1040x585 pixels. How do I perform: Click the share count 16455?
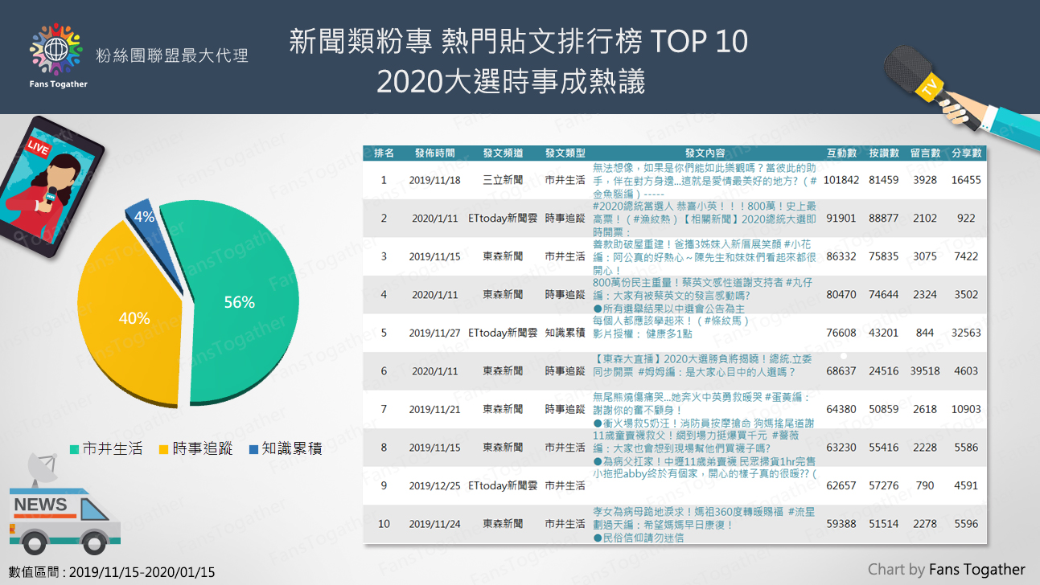point(966,180)
